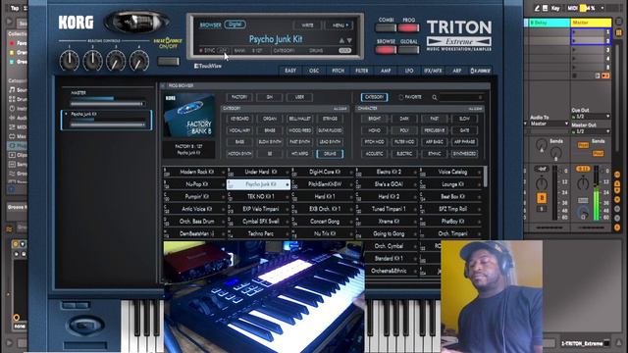Select the DRUMS category filter
The image size is (628, 353).
click(x=330, y=154)
